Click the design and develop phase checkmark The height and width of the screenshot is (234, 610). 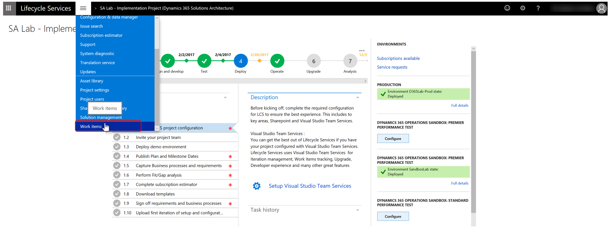click(x=168, y=61)
